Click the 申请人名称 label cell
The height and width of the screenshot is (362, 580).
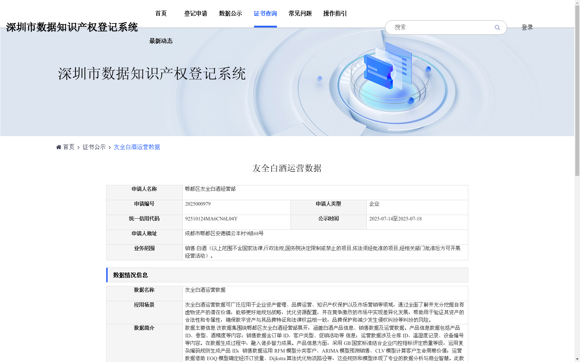coord(144,193)
